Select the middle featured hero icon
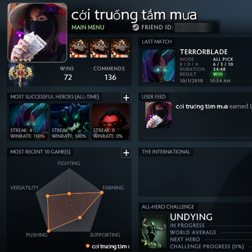The height and width of the screenshot is (252, 252). (99, 48)
